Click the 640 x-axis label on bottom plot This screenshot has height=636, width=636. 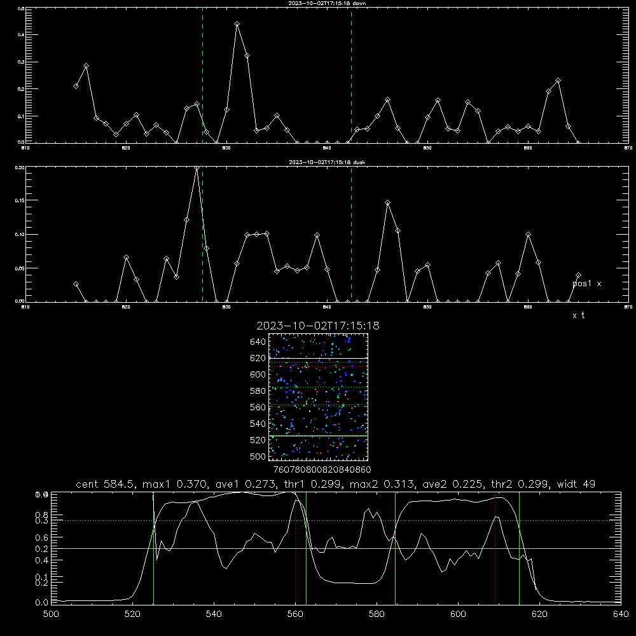621,614
